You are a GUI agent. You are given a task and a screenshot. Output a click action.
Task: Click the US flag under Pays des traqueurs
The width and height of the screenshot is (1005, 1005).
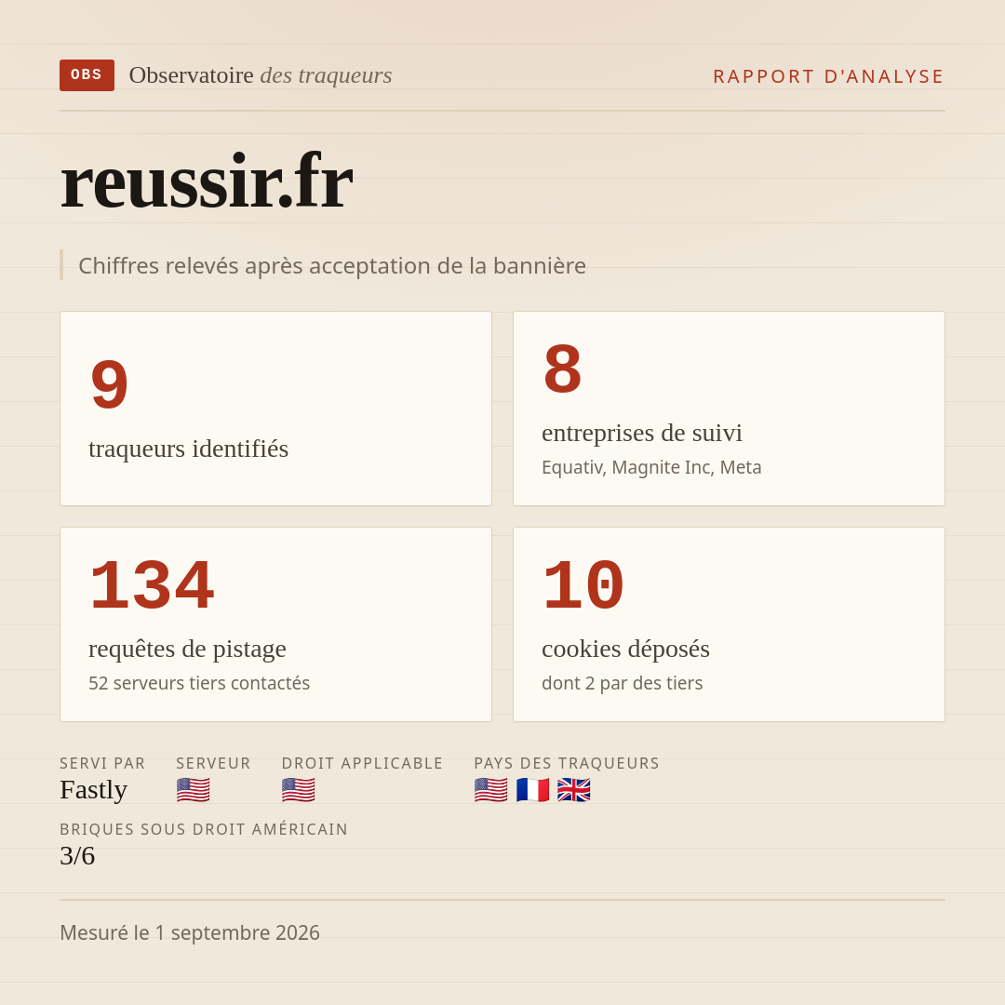[x=491, y=790]
